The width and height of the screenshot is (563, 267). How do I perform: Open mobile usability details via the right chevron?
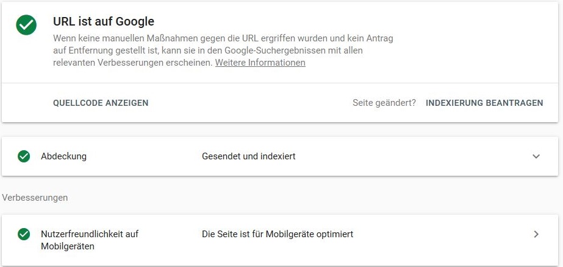536,234
